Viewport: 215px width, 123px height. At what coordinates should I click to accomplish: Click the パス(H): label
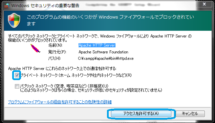point(55,58)
